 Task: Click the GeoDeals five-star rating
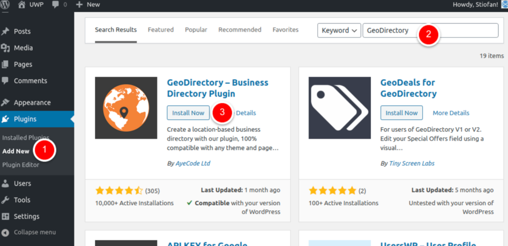pos(333,191)
